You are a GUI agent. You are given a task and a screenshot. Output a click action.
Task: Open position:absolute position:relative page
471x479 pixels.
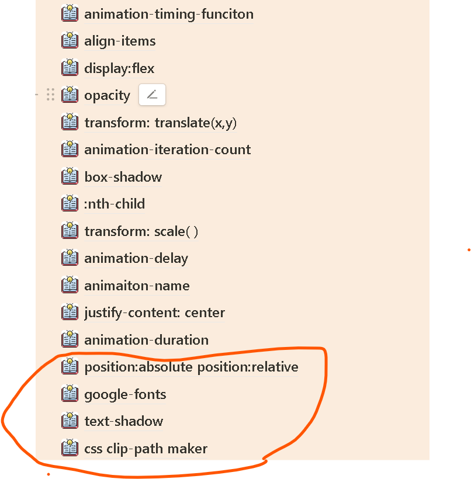191,367
